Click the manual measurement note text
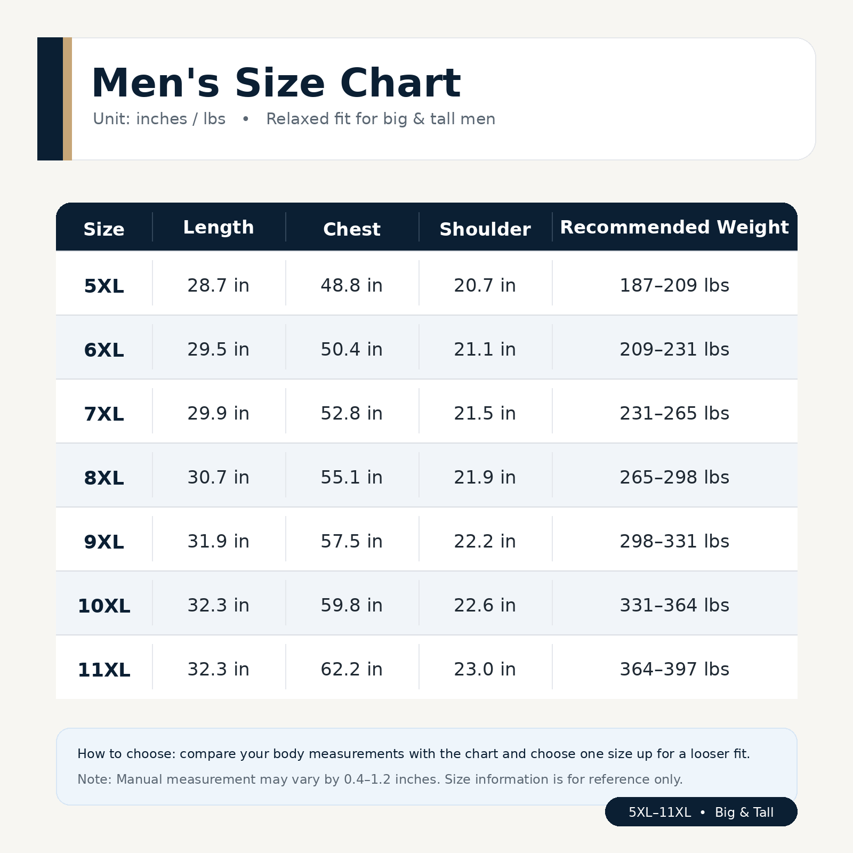Screen dimensions: 853x853 (380, 779)
